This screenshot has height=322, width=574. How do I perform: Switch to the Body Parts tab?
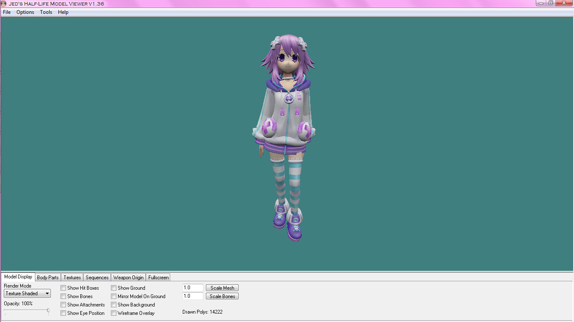47,277
